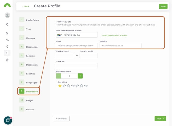Open the settings gear icon
Viewport: 175px width, 126px height.
point(7,60)
